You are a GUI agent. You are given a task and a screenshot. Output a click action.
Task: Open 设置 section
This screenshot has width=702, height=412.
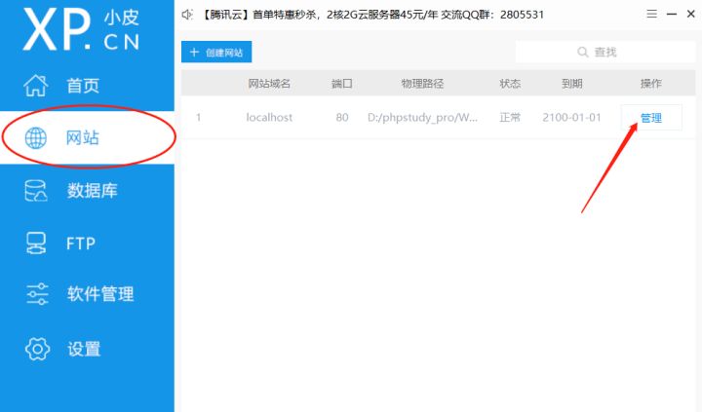pyautogui.click(x=87, y=349)
